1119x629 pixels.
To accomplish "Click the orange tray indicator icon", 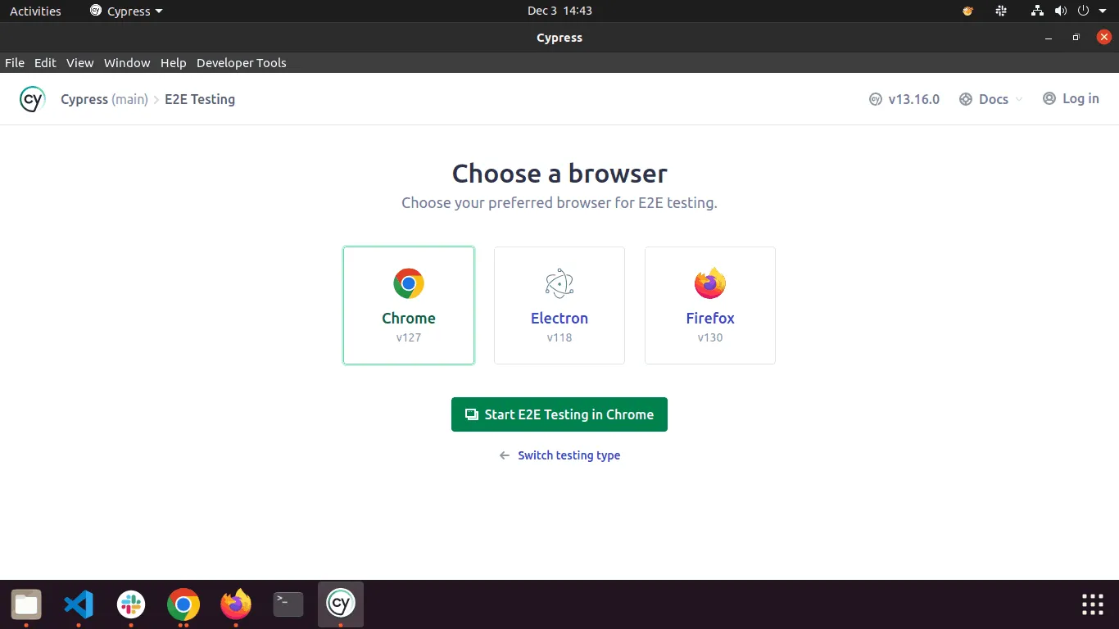I will (x=968, y=11).
